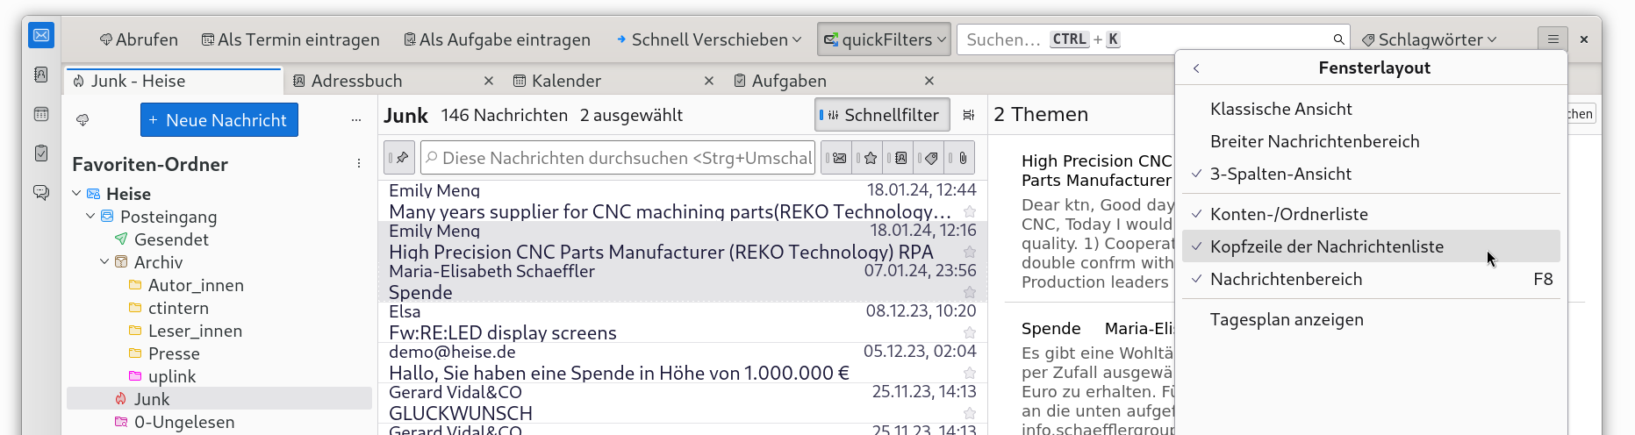Select Klassische Ansicht layout
This screenshot has width=1635, height=435.
pyautogui.click(x=1280, y=109)
